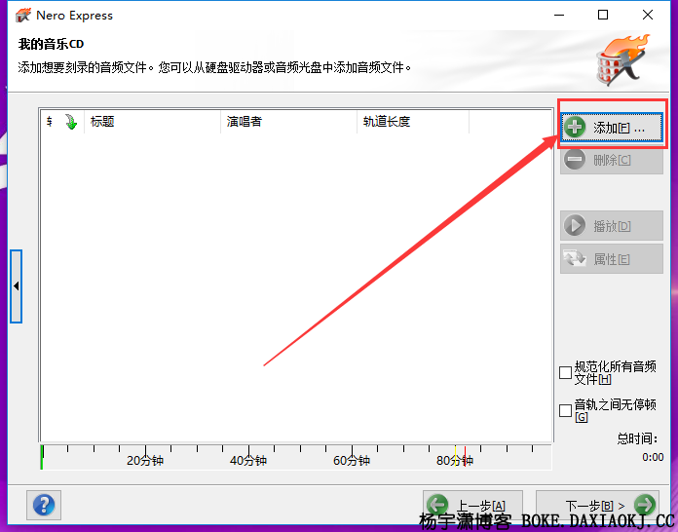Click the 删除 (Delete) button
Viewport: 678px width, 532px height.
(612, 160)
